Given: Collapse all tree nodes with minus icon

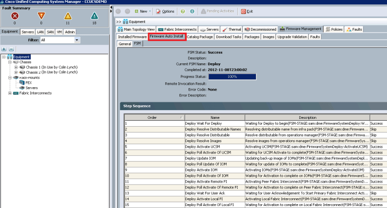Looking at the screenshot, I should [x=11, y=49].
